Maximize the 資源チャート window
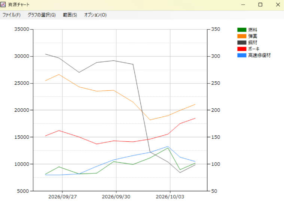Viewport: 284px width, 208px height. coord(260,5)
